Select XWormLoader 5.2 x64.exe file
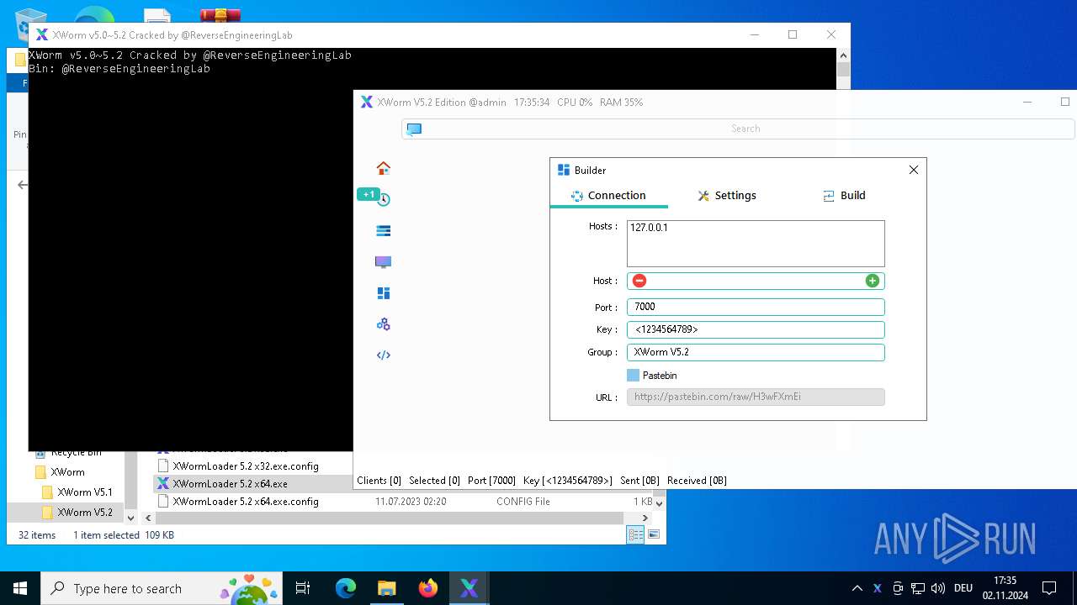This screenshot has height=605, width=1077. (231, 484)
